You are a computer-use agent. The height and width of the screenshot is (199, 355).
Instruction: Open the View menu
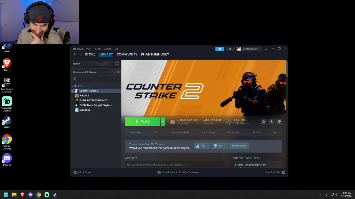[x=89, y=49]
